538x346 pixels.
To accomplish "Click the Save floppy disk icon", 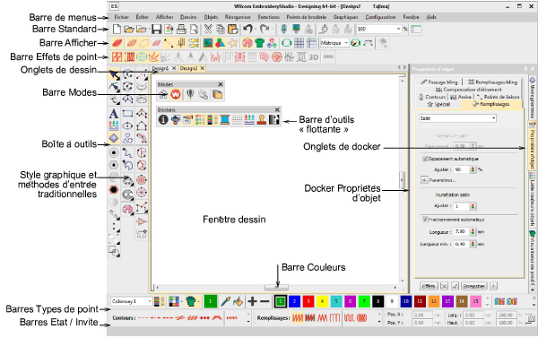I will coord(156,30).
